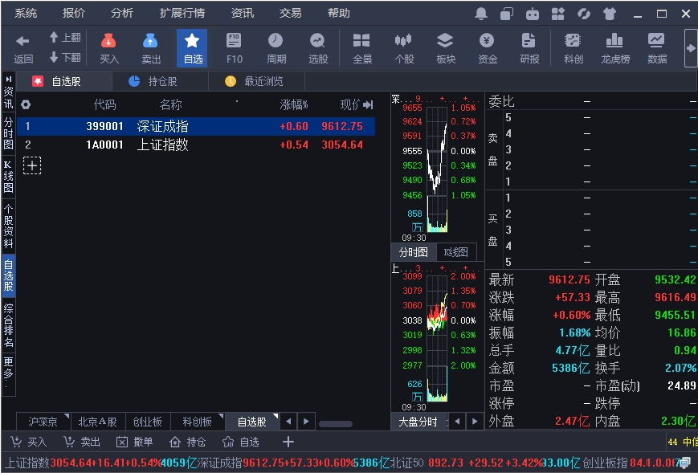
Task: Click the refresh sync icon in title bar
Action: click(584, 14)
